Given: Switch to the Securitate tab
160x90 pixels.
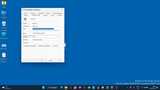Looking at the screenshot, I should pyautogui.click(x=41, y=13).
